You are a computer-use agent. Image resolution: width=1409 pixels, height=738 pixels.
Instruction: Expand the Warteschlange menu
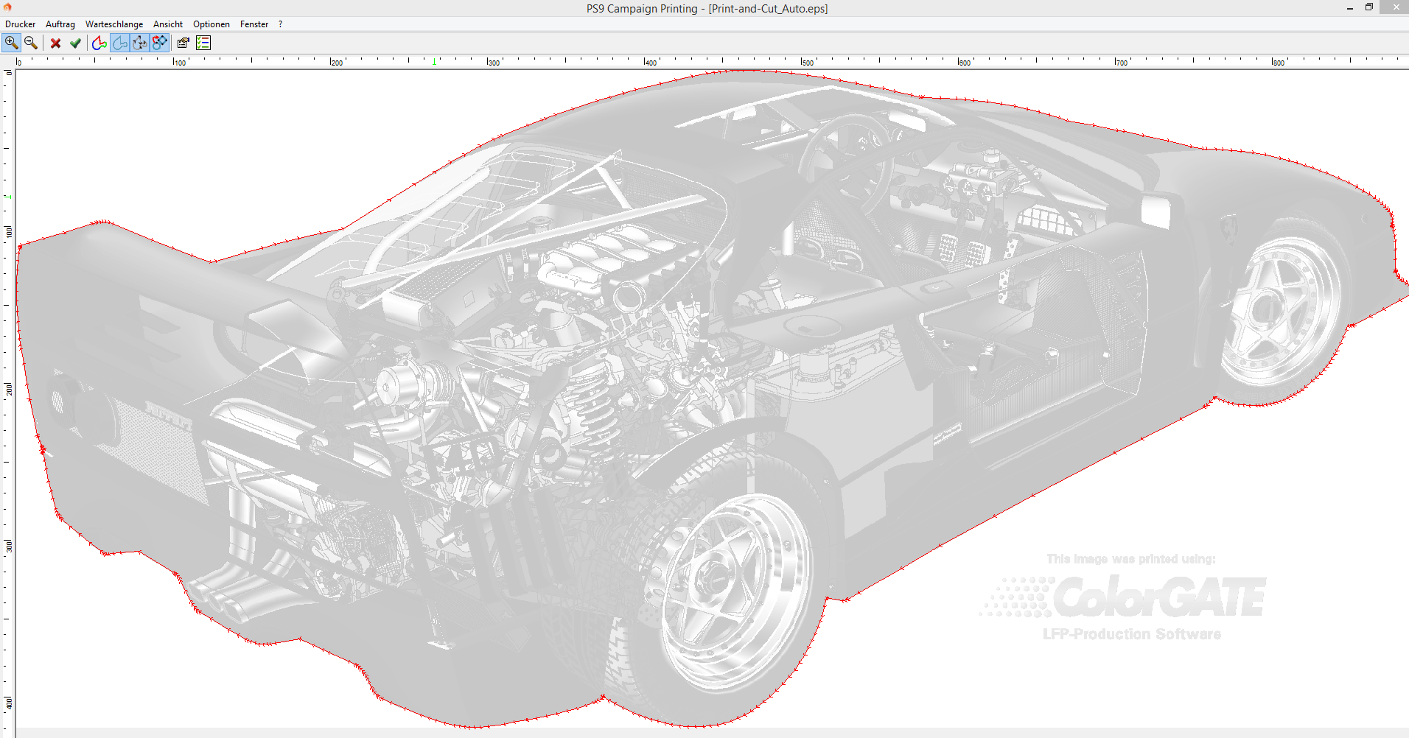tap(114, 24)
